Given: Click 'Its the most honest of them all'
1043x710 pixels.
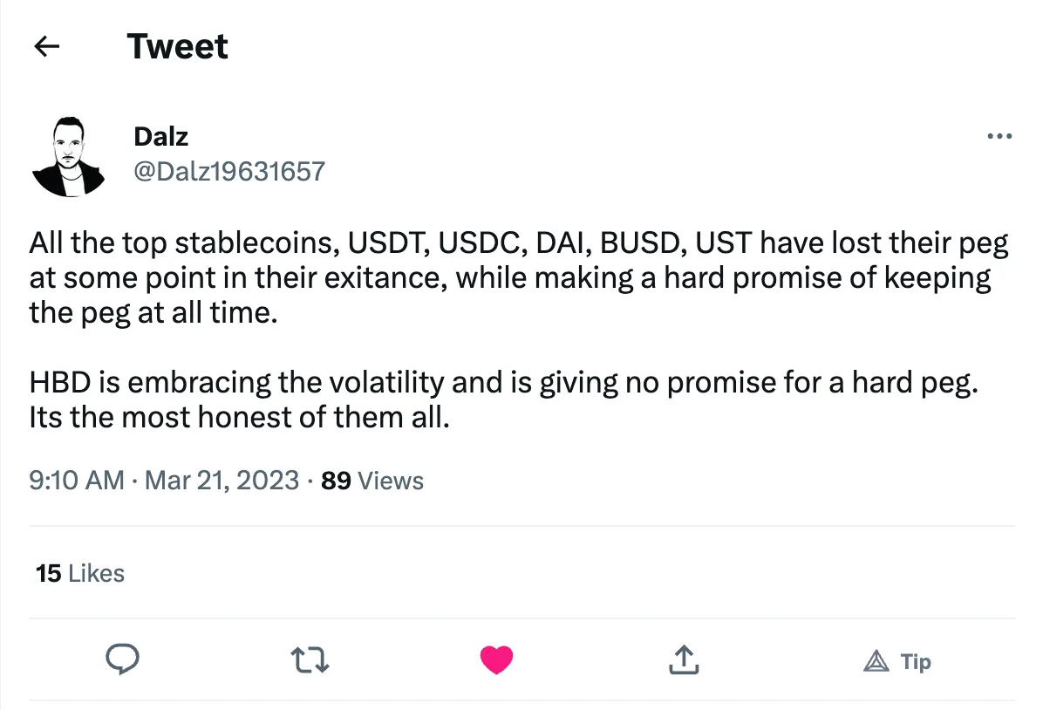Looking at the screenshot, I should pos(240,418).
